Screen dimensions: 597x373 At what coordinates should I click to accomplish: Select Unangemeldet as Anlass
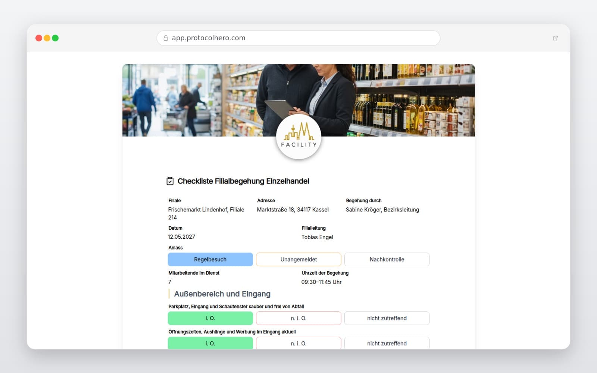point(298,260)
